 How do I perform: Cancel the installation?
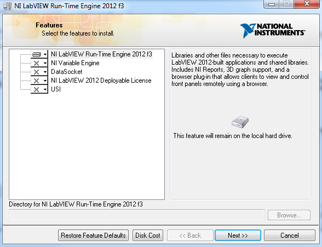click(x=290, y=235)
